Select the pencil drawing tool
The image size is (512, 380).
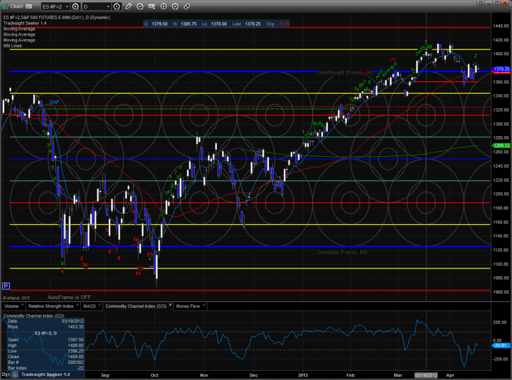(x=128, y=7)
